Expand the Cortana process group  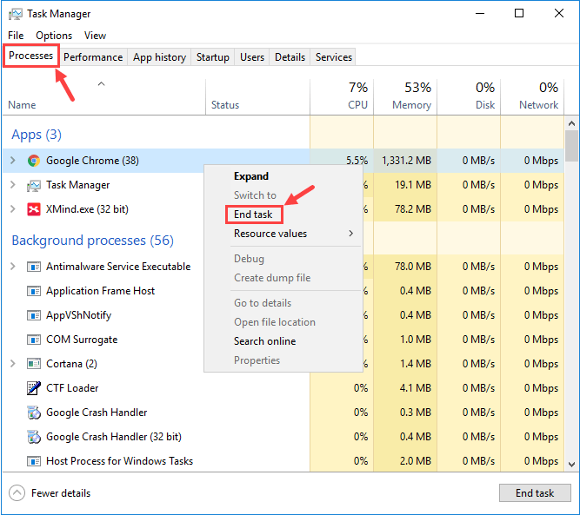coord(12,364)
